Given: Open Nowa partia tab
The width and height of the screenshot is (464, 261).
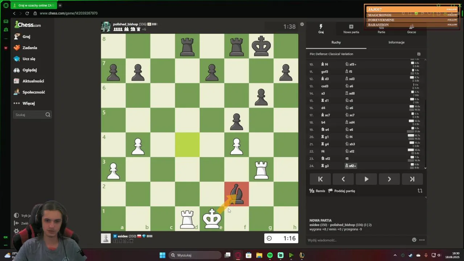Looking at the screenshot, I should pyautogui.click(x=351, y=29).
